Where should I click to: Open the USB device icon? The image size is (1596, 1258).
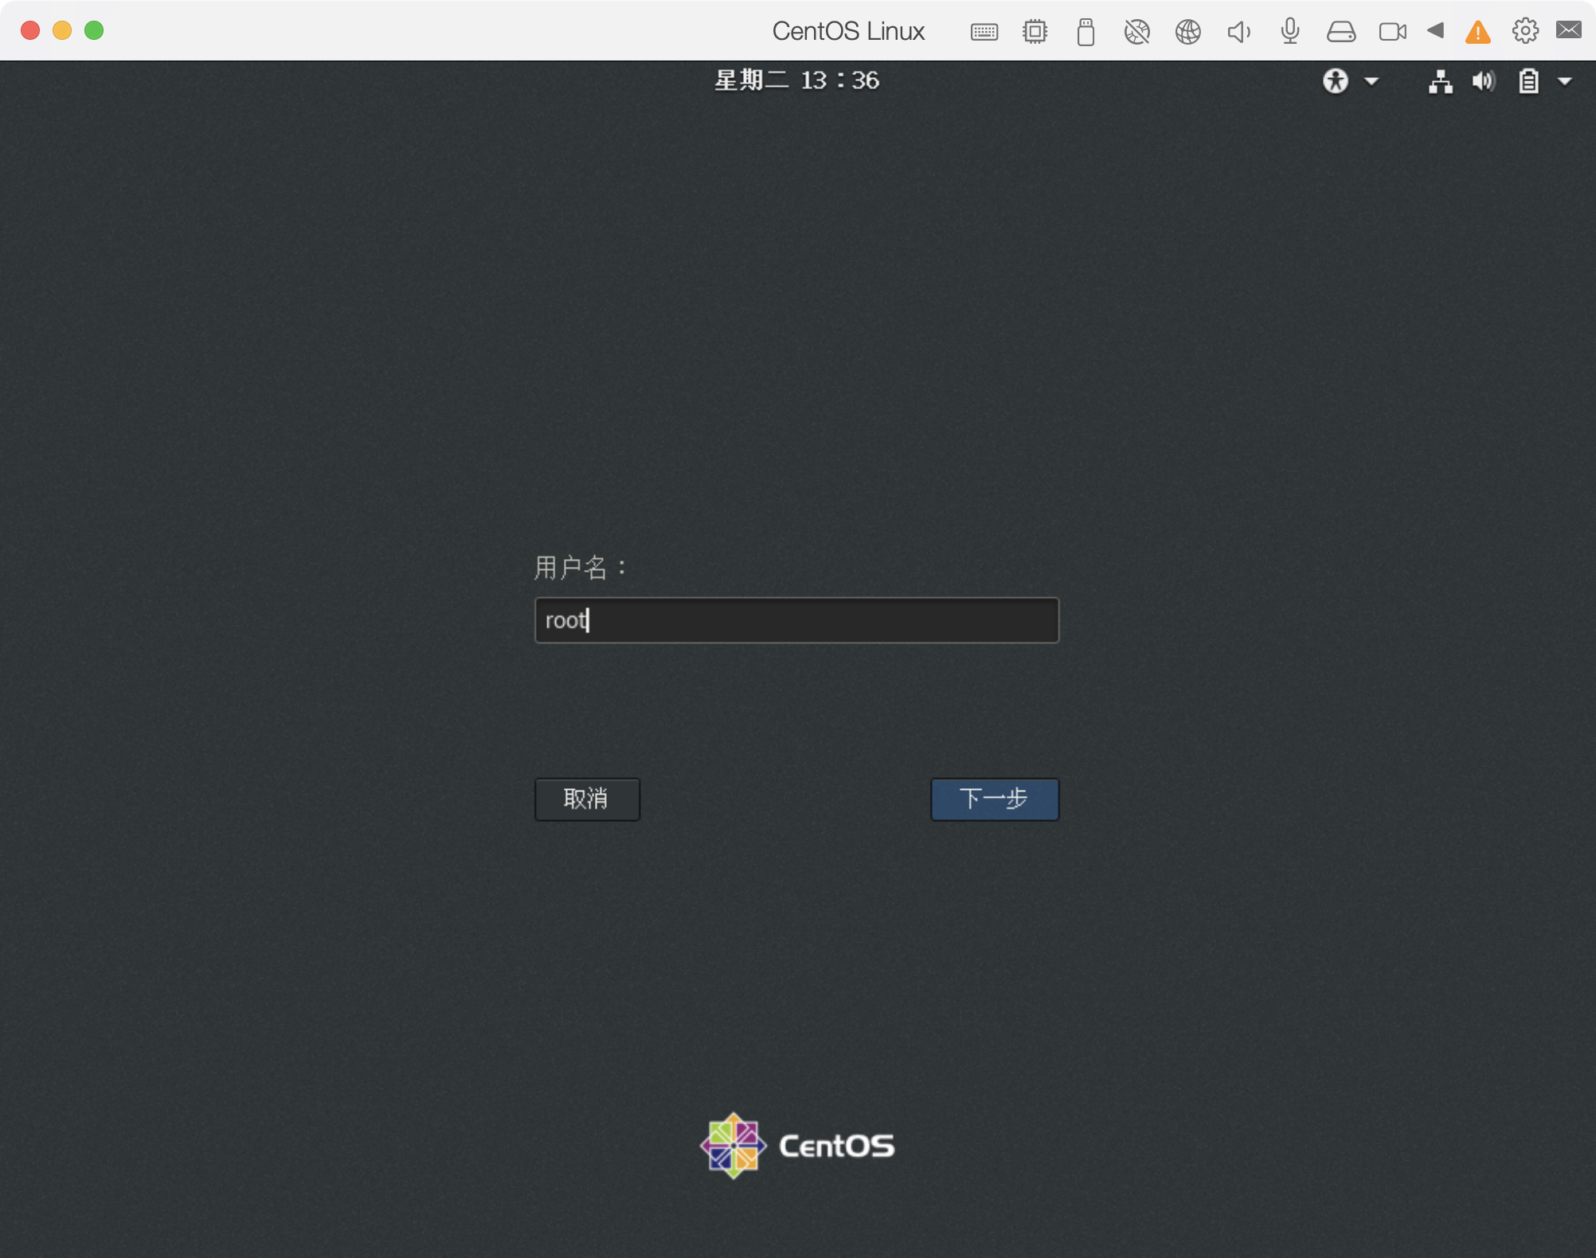1086,32
